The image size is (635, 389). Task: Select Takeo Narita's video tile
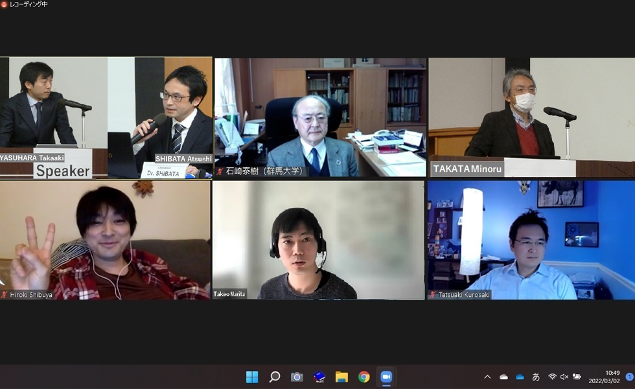[x=317, y=240]
